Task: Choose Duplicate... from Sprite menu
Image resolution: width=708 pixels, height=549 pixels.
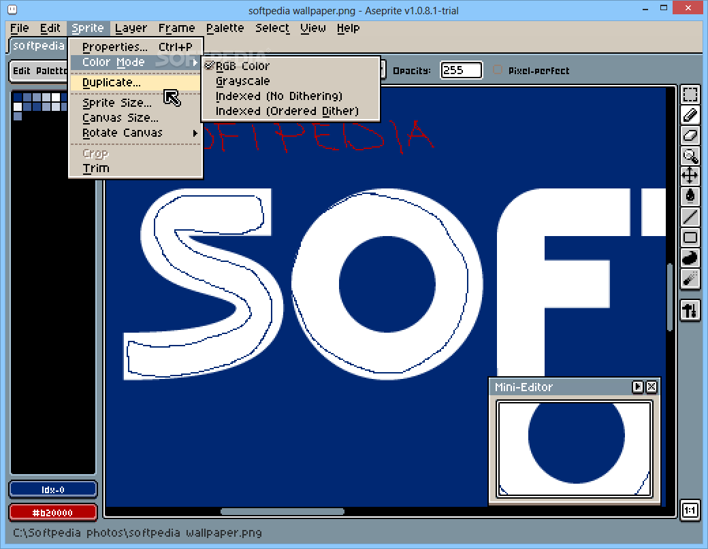Action: point(135,82)
